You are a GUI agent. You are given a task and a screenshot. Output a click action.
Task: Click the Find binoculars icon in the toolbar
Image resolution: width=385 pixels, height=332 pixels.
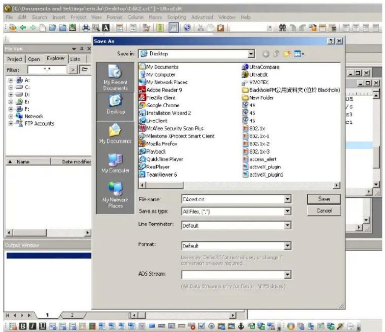283,28
